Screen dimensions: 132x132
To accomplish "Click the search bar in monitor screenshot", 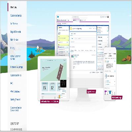I will click(80, 17).
